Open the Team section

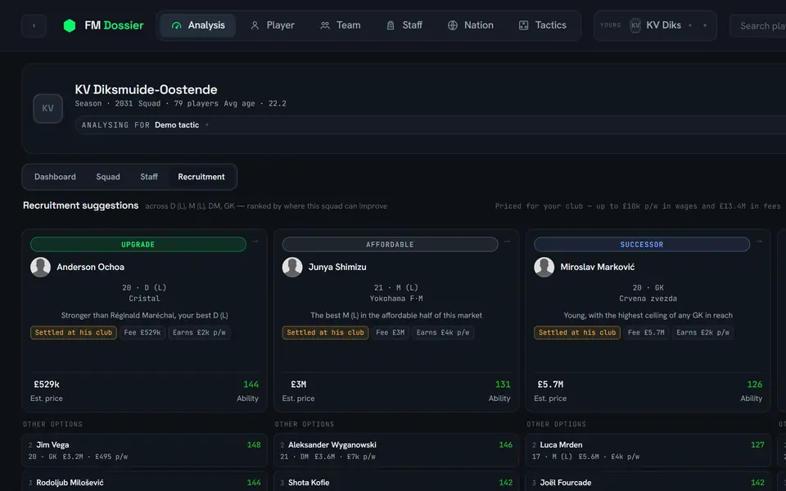(341, 25)
